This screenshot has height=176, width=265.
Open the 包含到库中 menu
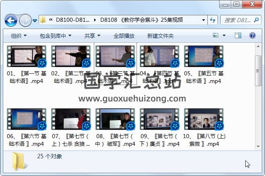56,36
